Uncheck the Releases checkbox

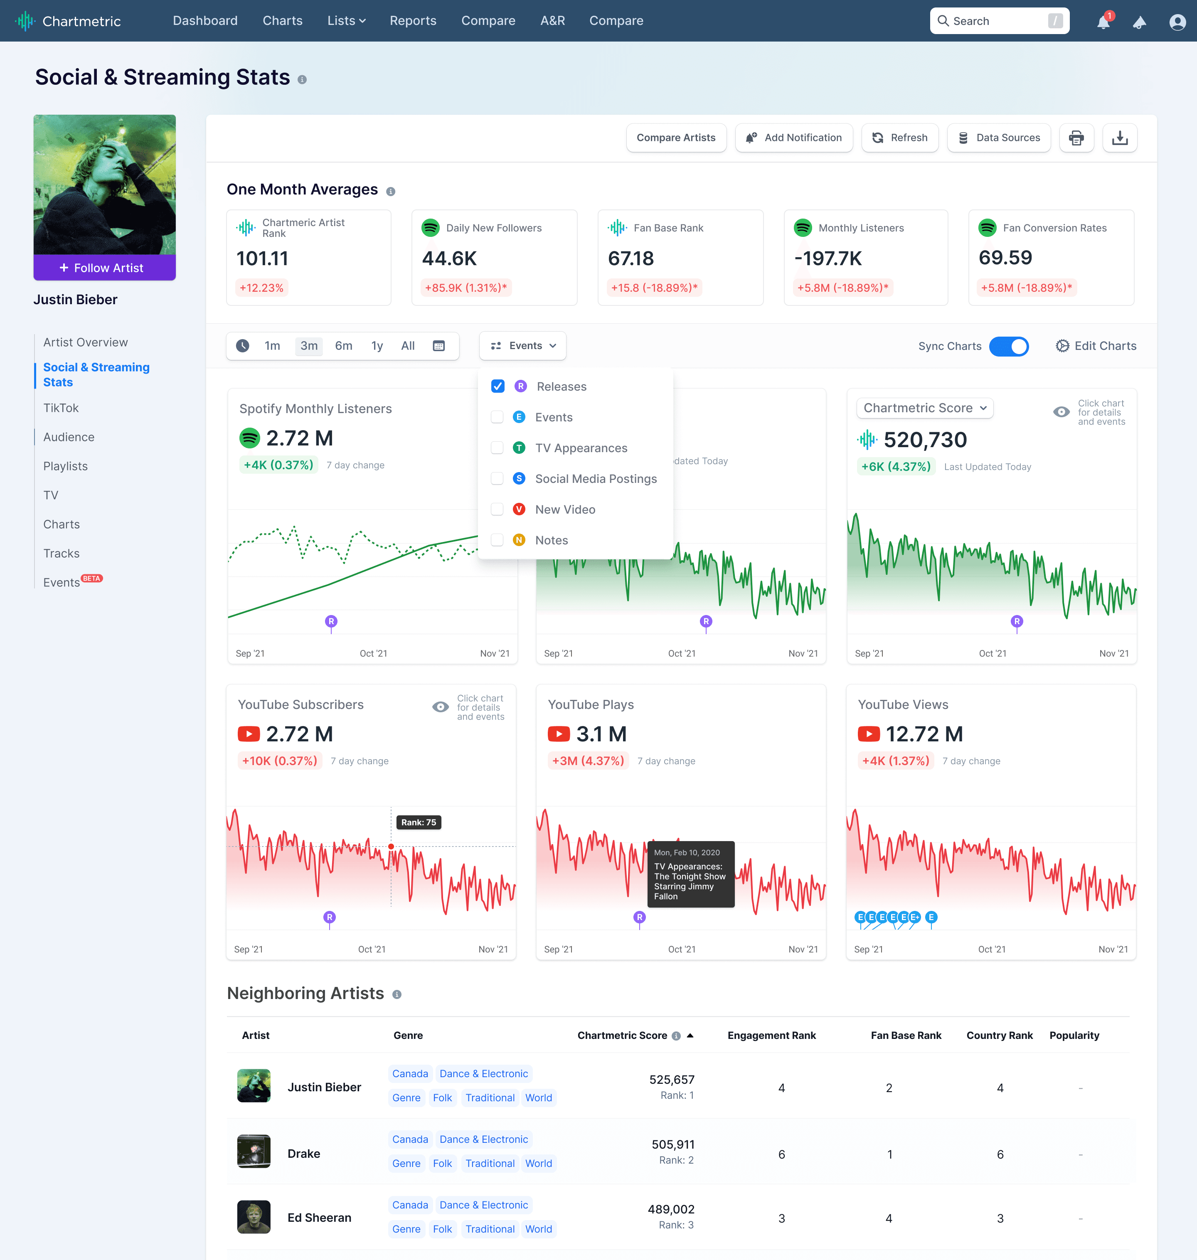point(498,386)
